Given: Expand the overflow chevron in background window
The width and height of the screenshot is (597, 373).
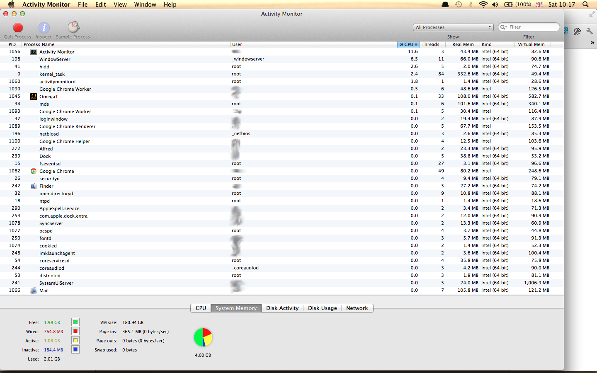Looking at the screenshot, I should [592, 43].
